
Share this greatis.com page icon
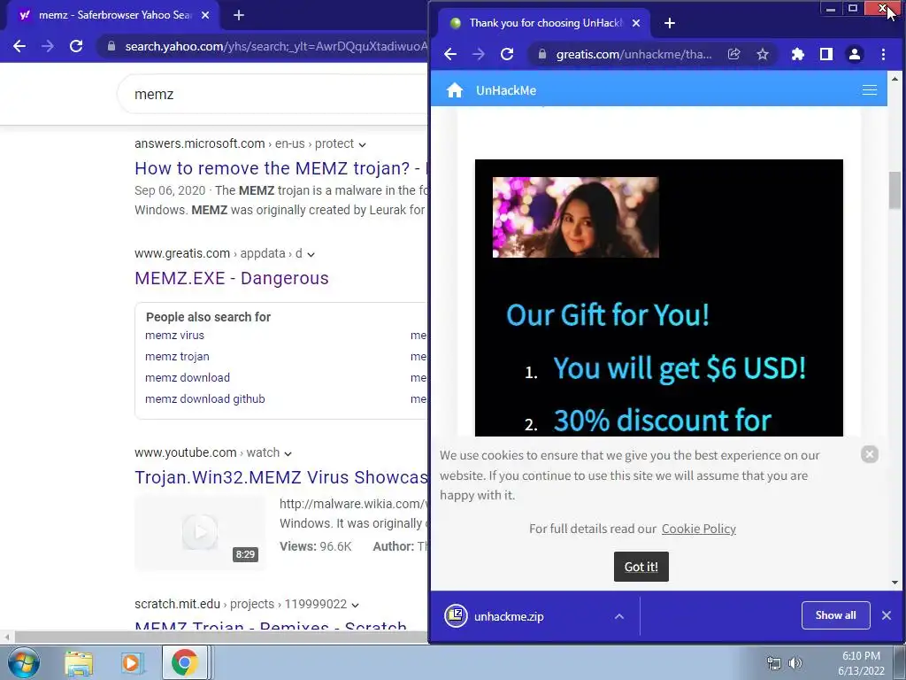tap(733, 54)
